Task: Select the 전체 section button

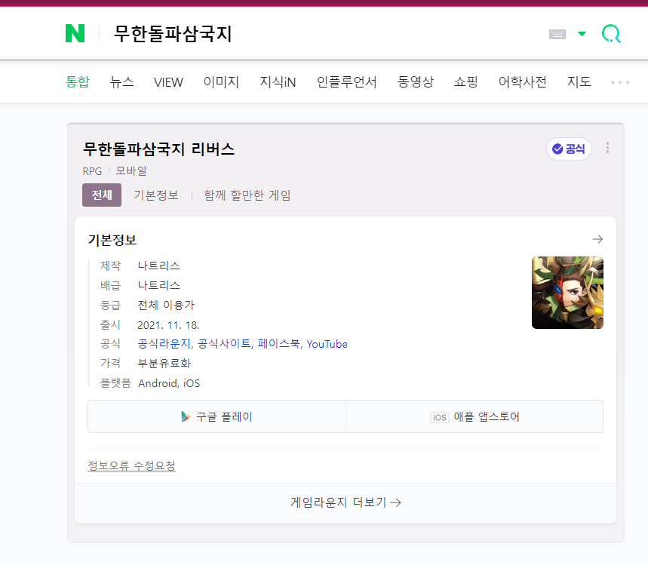Action: [x=102, y=195]
